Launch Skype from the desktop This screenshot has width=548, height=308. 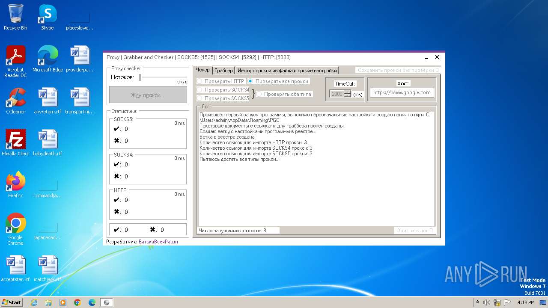[47, 17]
